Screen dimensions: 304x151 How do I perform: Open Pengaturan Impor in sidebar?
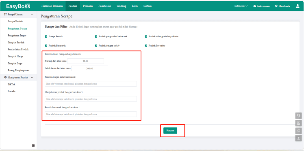(17, 36)
